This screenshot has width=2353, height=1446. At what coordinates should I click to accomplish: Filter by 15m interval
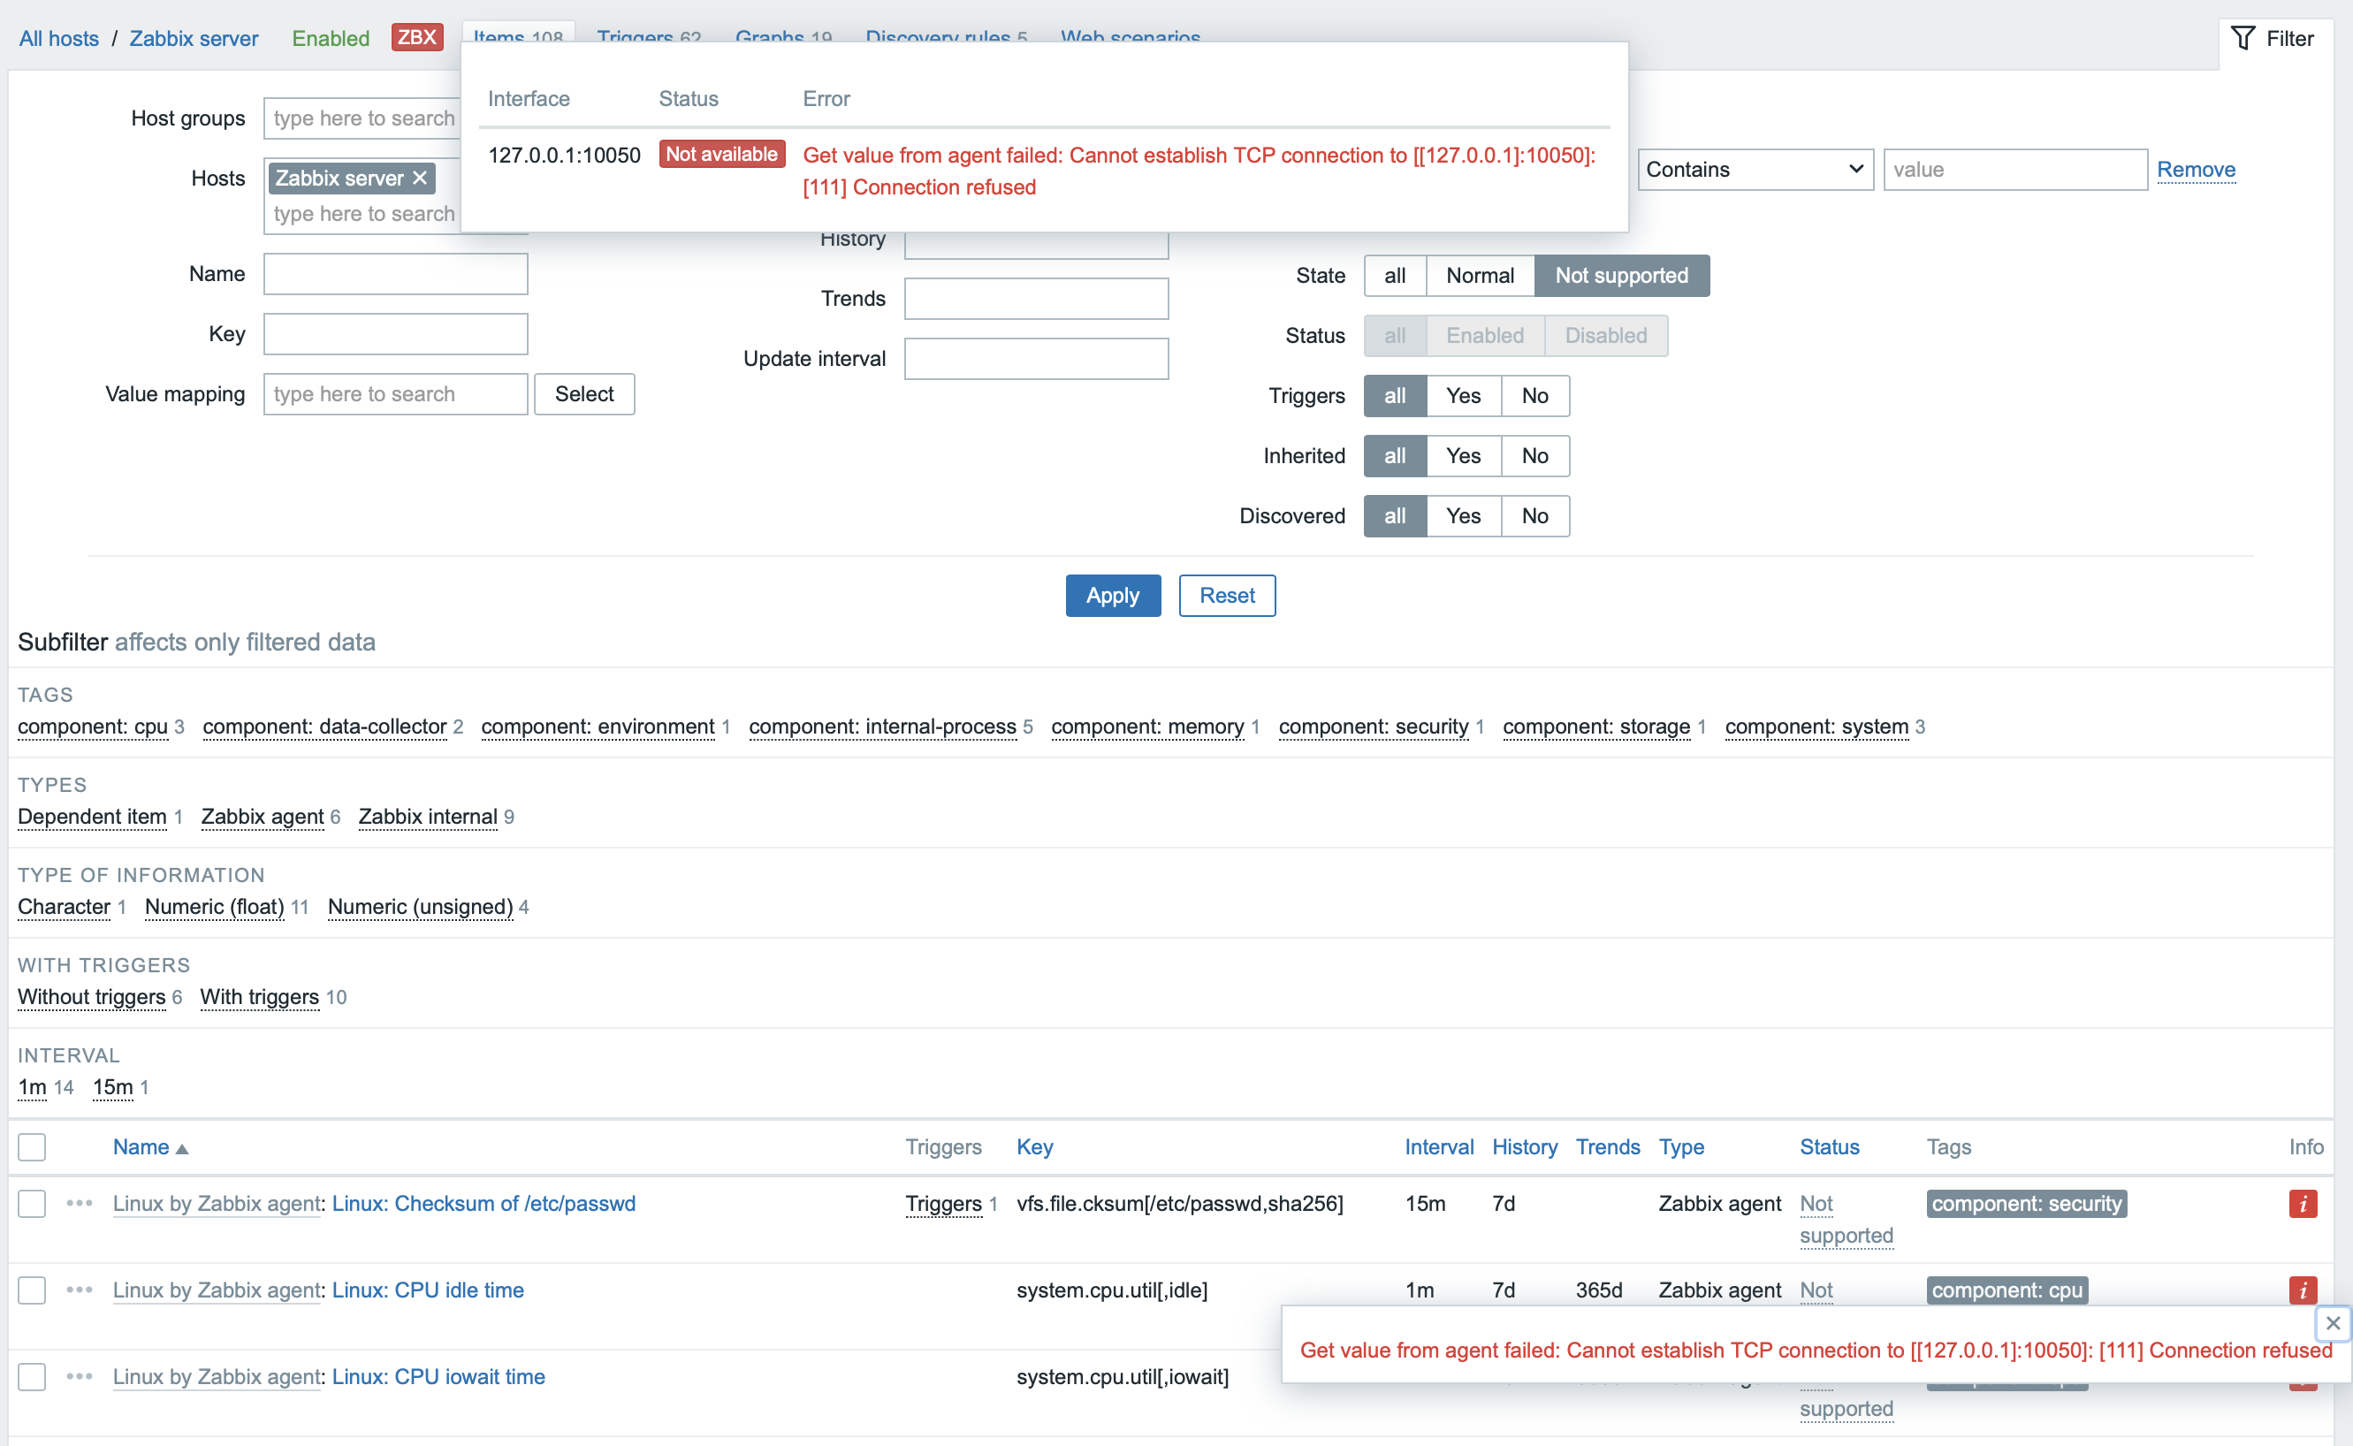coord(113,1087)
